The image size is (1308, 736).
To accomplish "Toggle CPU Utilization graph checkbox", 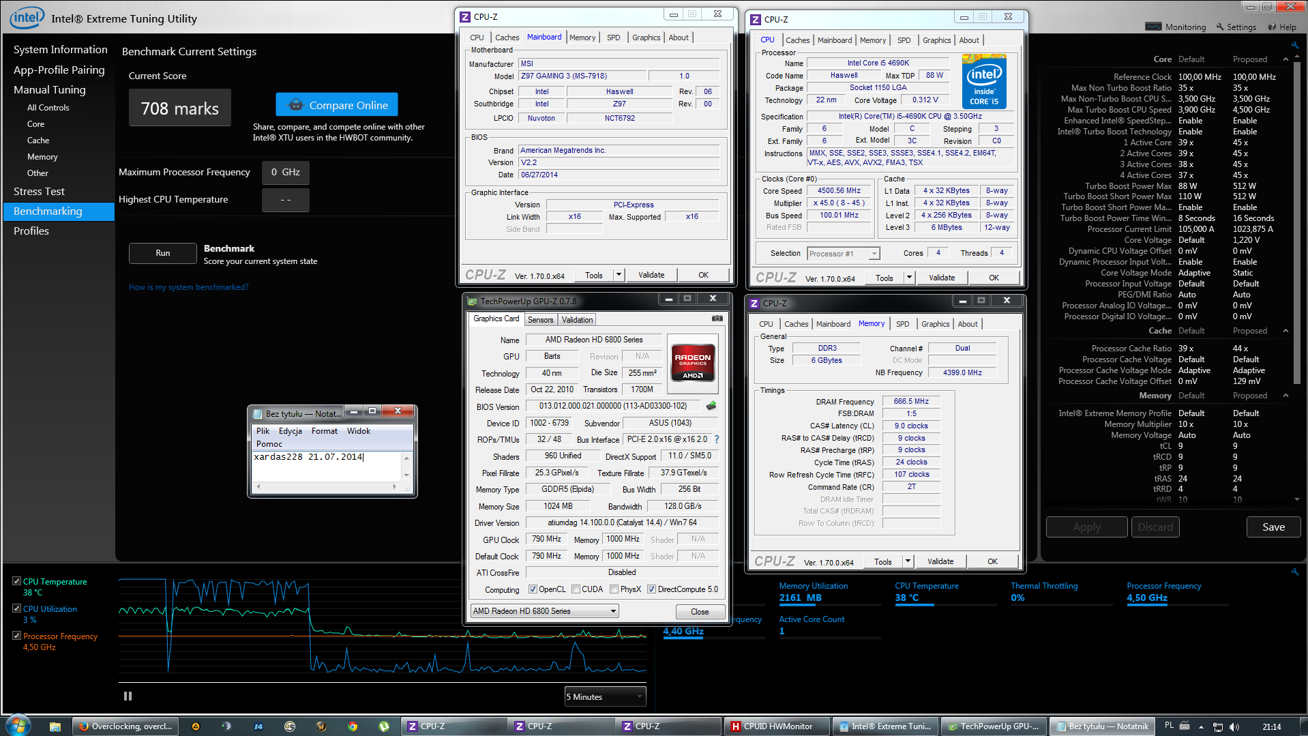I will [x=16, y=608].
